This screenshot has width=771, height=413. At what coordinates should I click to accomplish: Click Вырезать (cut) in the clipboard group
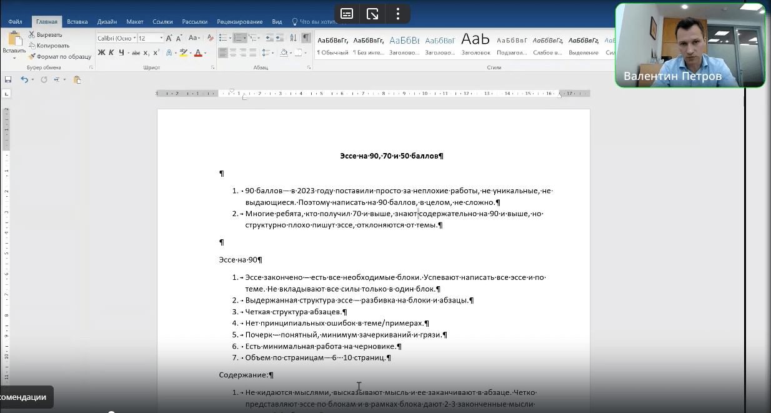point(45,35)
